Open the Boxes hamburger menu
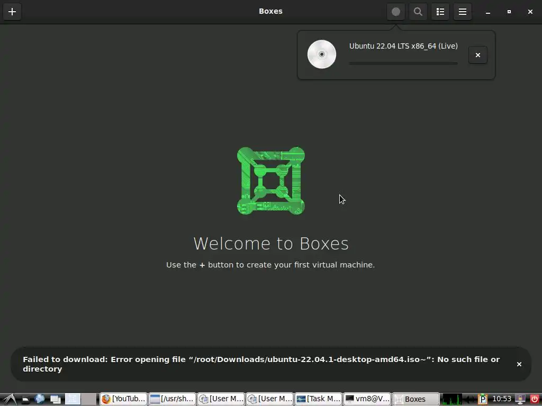Viewport: 542px width, 406px height. click(463, 12)
